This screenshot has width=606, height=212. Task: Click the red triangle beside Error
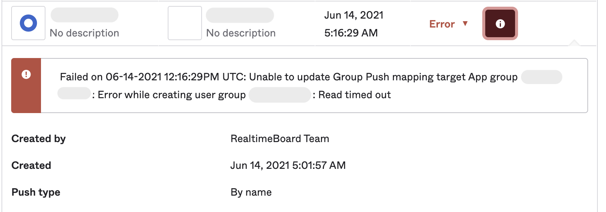click(x=465, y=23)
